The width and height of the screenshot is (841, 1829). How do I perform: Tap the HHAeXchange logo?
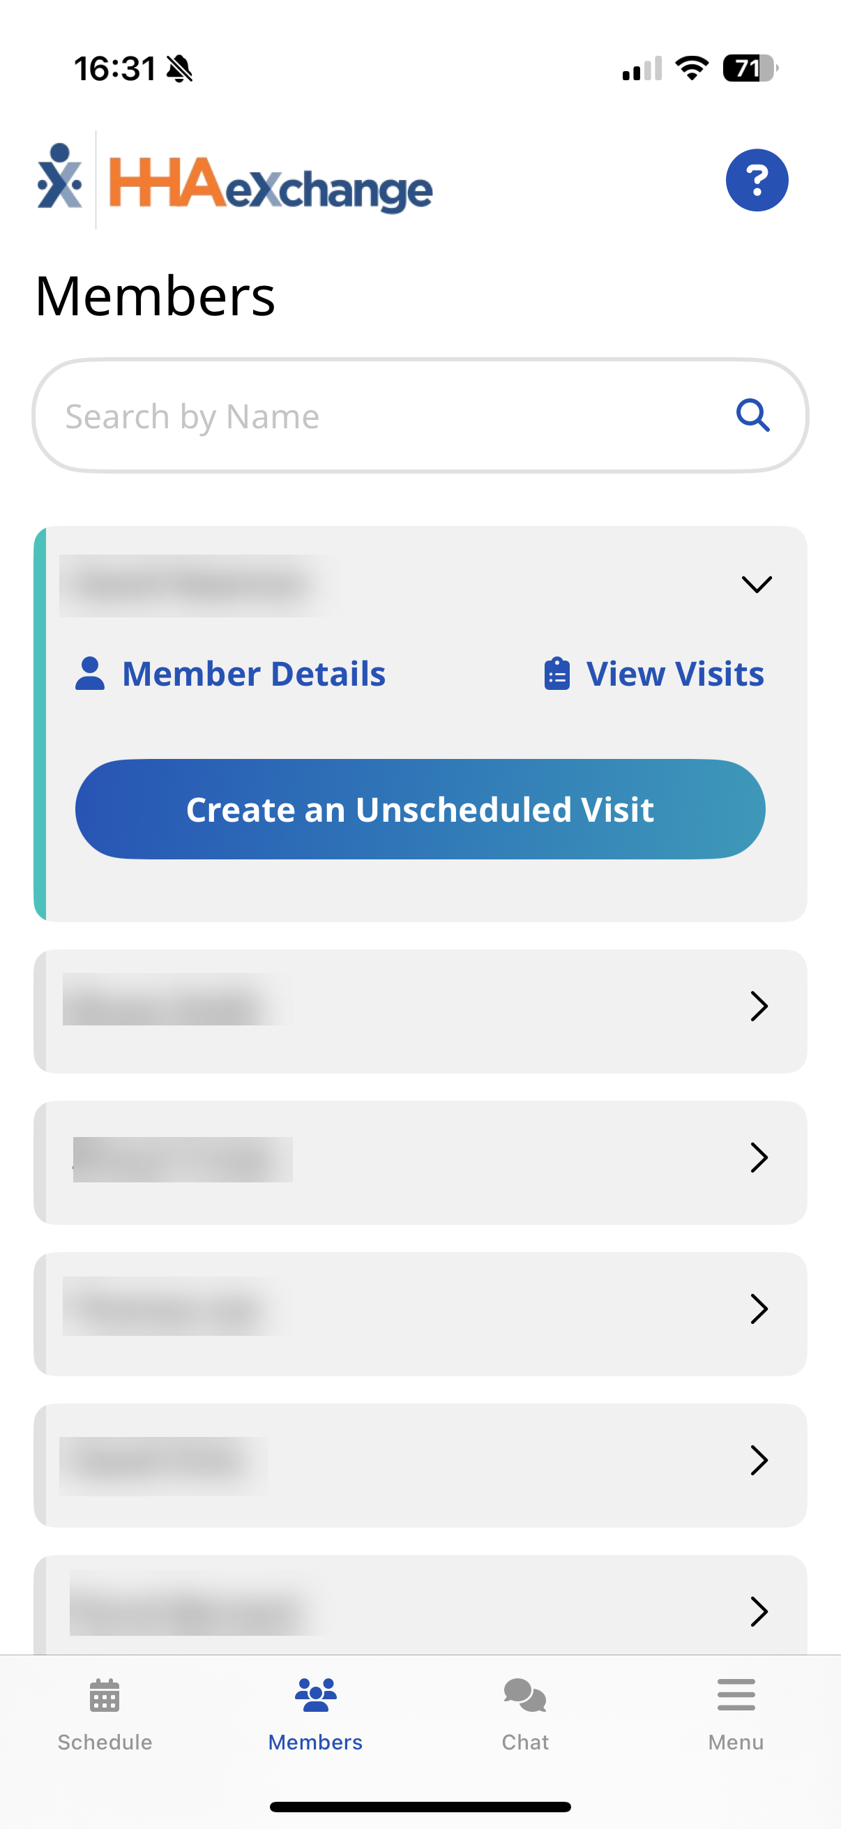tap(235, 181)
